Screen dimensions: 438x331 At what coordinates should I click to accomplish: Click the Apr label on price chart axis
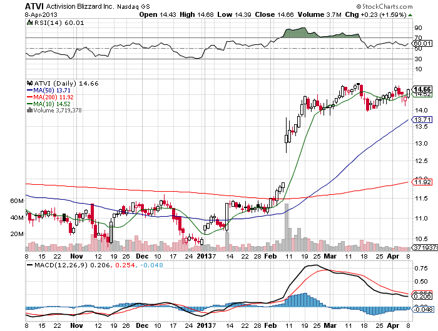click(x=394, y=256)
